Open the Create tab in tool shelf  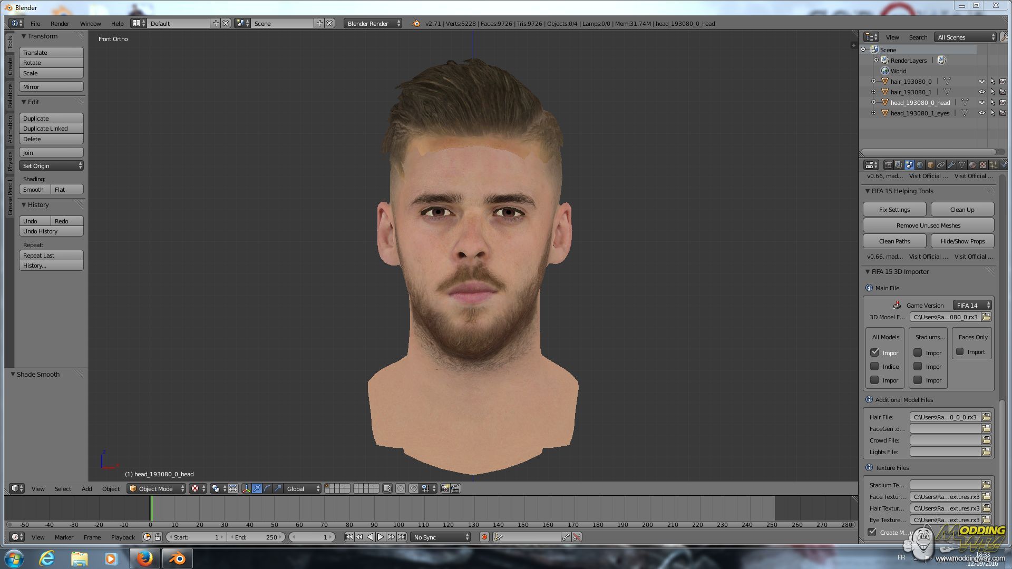9,66
